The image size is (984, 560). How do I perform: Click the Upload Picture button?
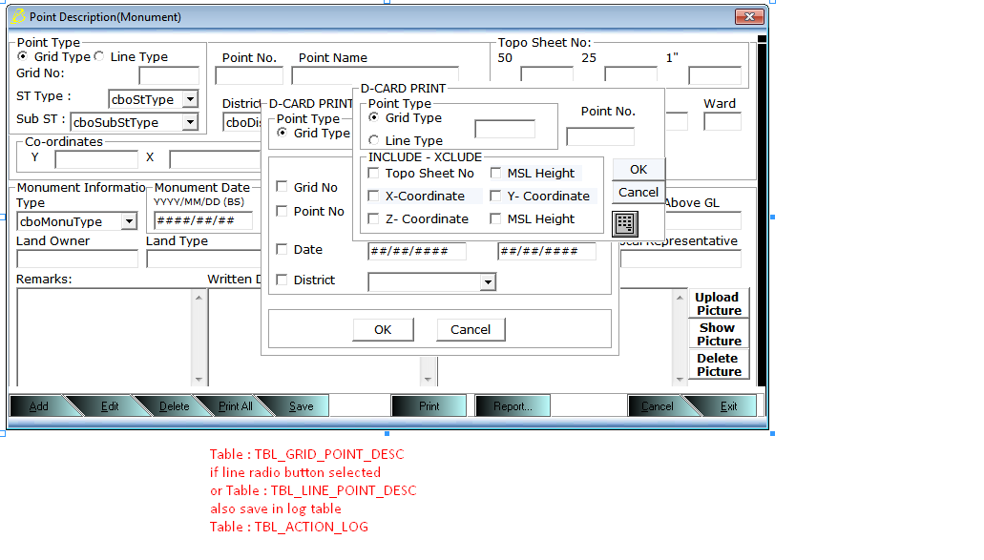tap(718, 303)
